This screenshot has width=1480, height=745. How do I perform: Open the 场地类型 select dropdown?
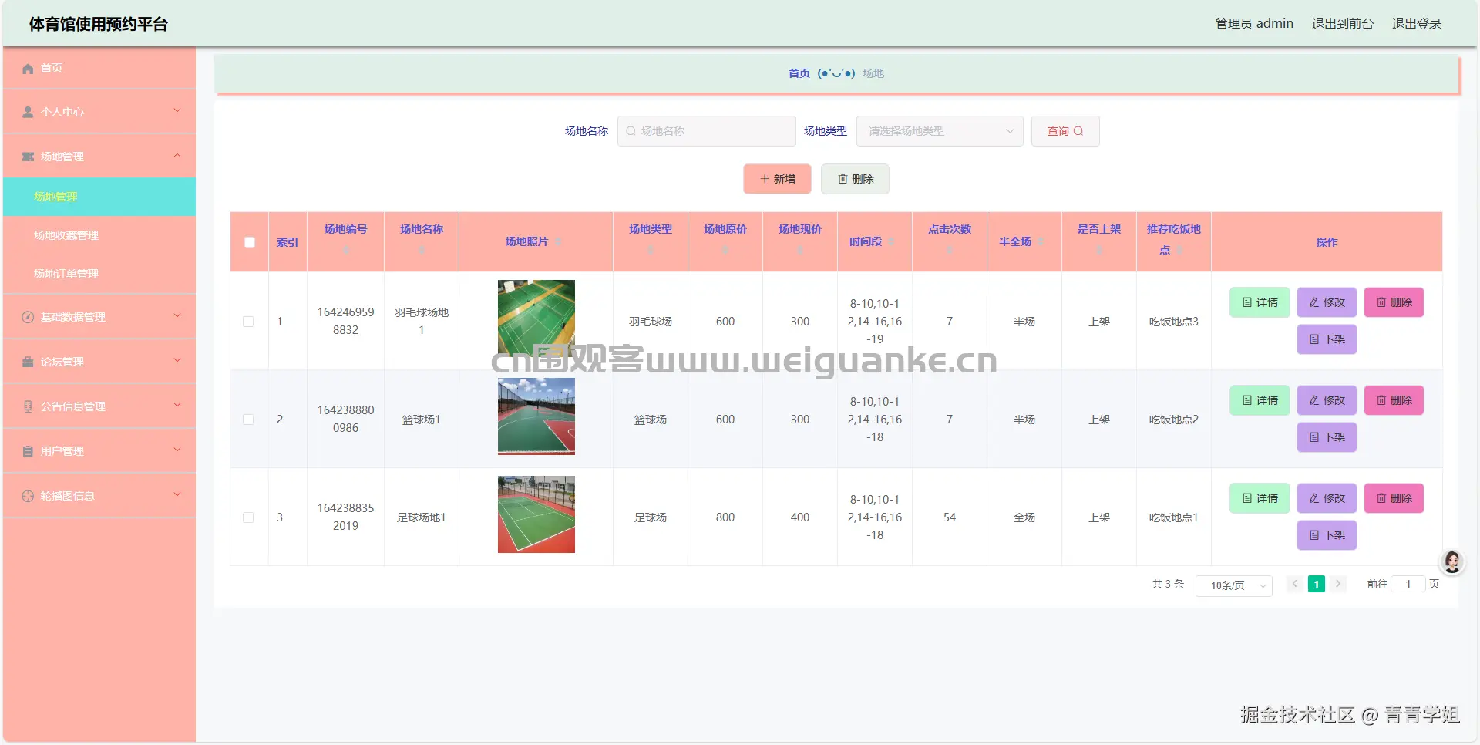[x=940, y=131]
